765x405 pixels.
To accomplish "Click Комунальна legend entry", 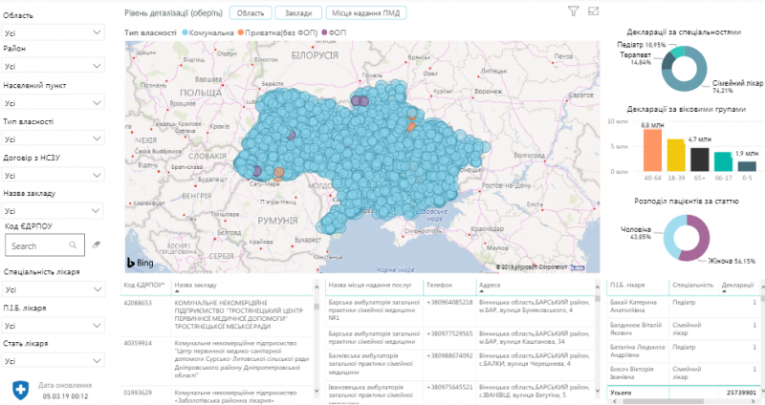I will (x=208, y=32).
